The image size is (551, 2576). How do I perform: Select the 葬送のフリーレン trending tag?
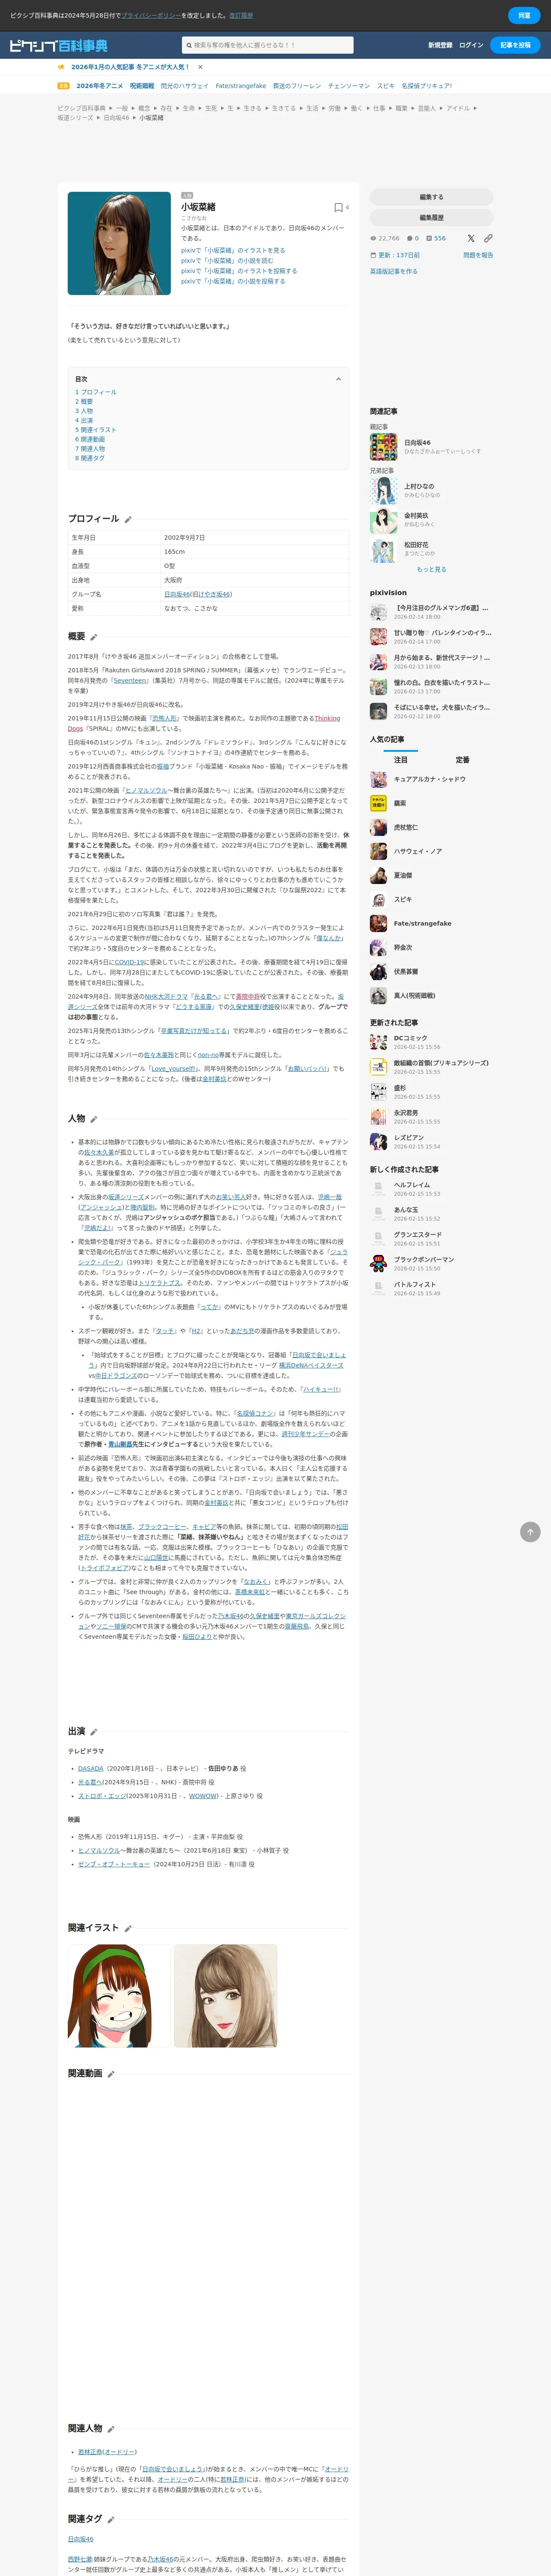pyautogui.click(x=297, y=86)
